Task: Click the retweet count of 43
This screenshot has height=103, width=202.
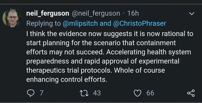Action: pos(97,93)
